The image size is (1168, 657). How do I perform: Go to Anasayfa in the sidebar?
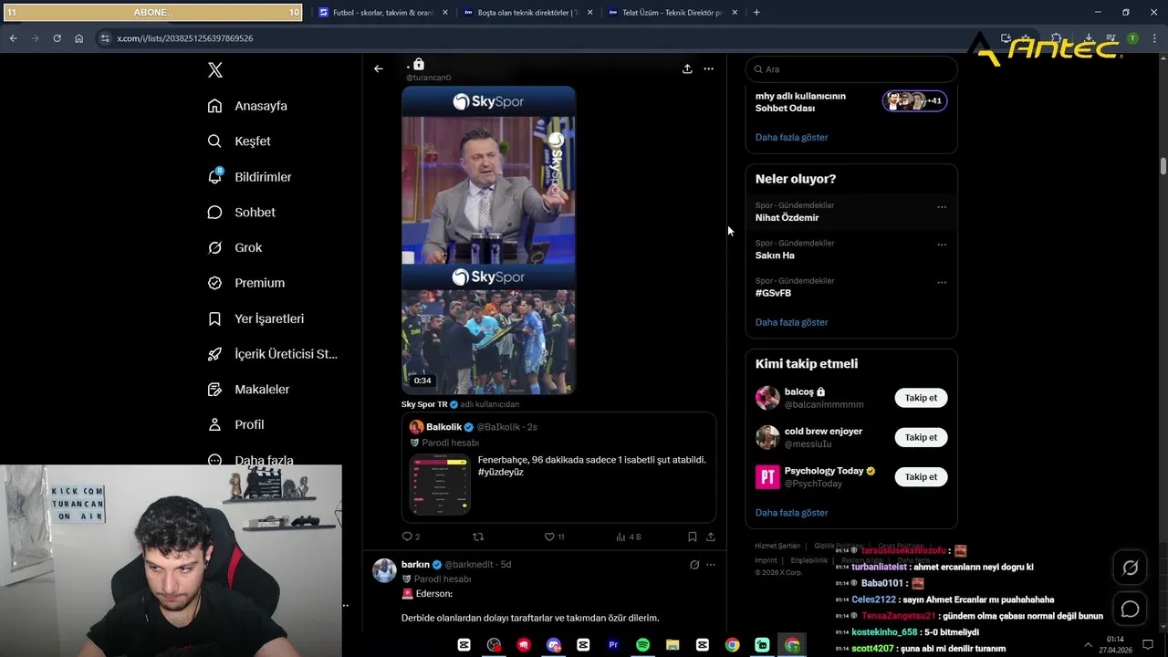pos(247,106)
